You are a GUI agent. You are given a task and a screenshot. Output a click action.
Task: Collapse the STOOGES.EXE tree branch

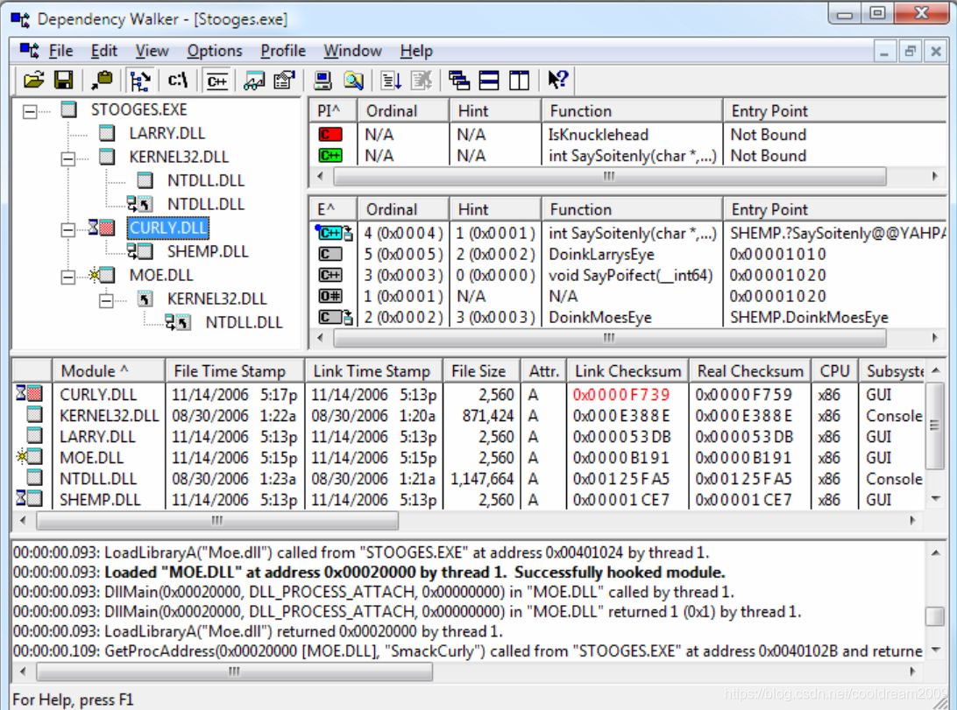pos(30,109)
